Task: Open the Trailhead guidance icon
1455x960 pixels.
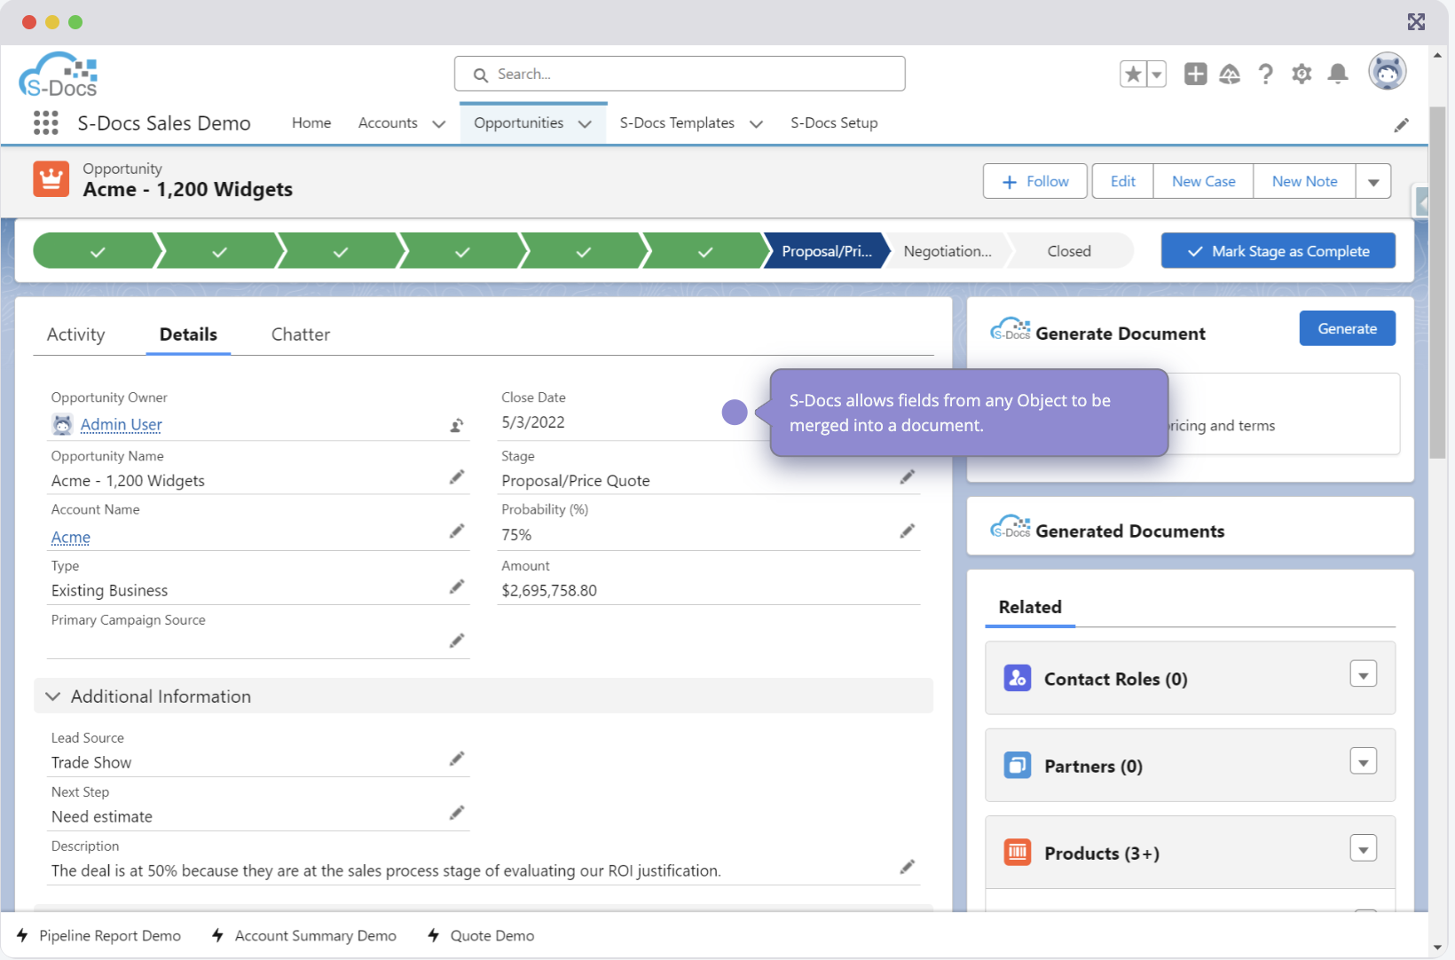Action: [1230, 74]
